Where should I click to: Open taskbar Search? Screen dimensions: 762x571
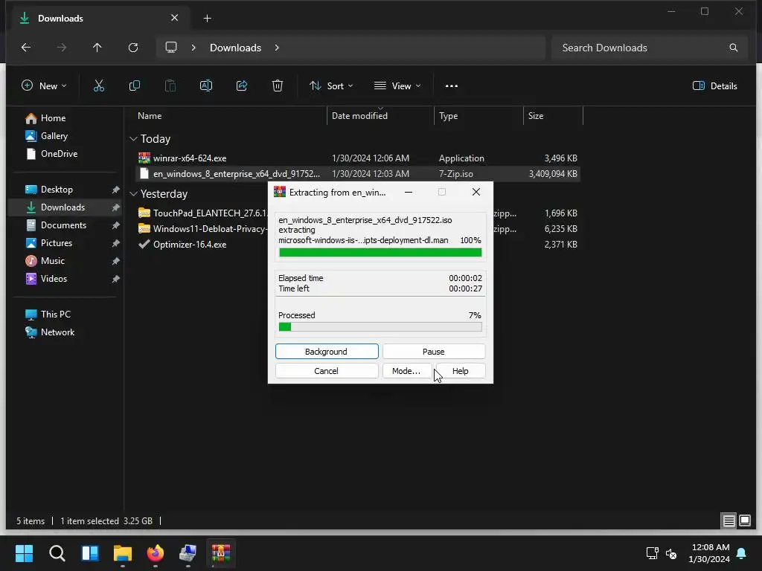57,553
